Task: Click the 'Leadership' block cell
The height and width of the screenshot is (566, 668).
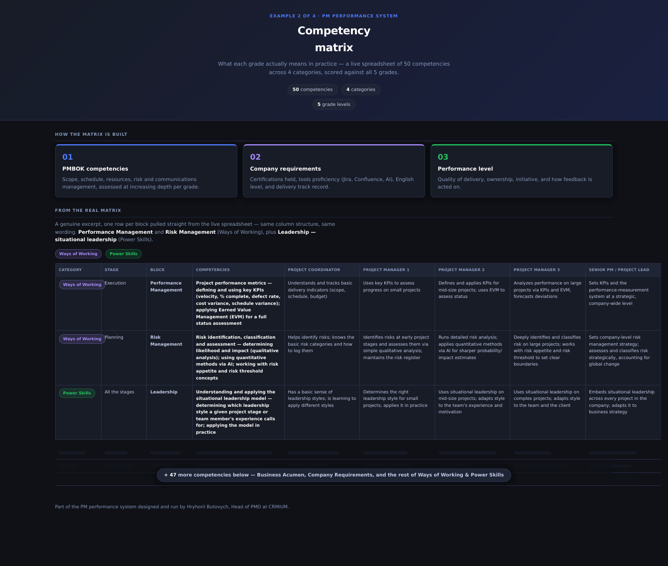Action: tap(169, 412)
